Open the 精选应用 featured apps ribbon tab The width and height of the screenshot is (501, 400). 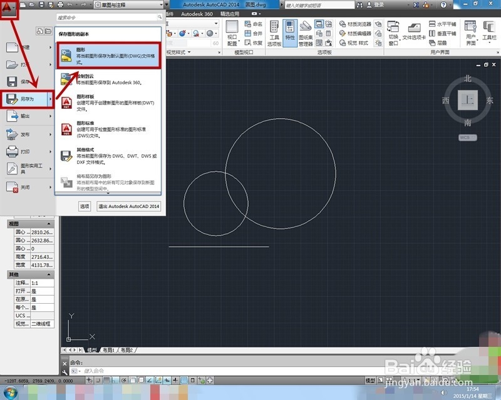[230, 14]
